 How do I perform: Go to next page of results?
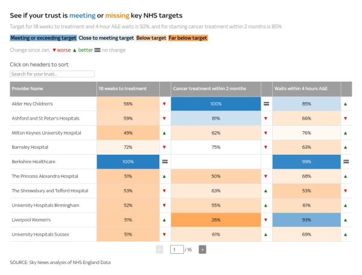(202, 249)
